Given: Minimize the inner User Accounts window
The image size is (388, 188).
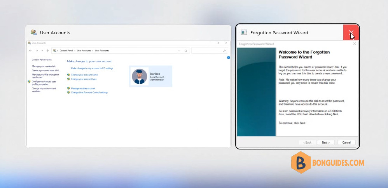Looking at the screenshot, I should pyautogui.click(x=210, y=43).
